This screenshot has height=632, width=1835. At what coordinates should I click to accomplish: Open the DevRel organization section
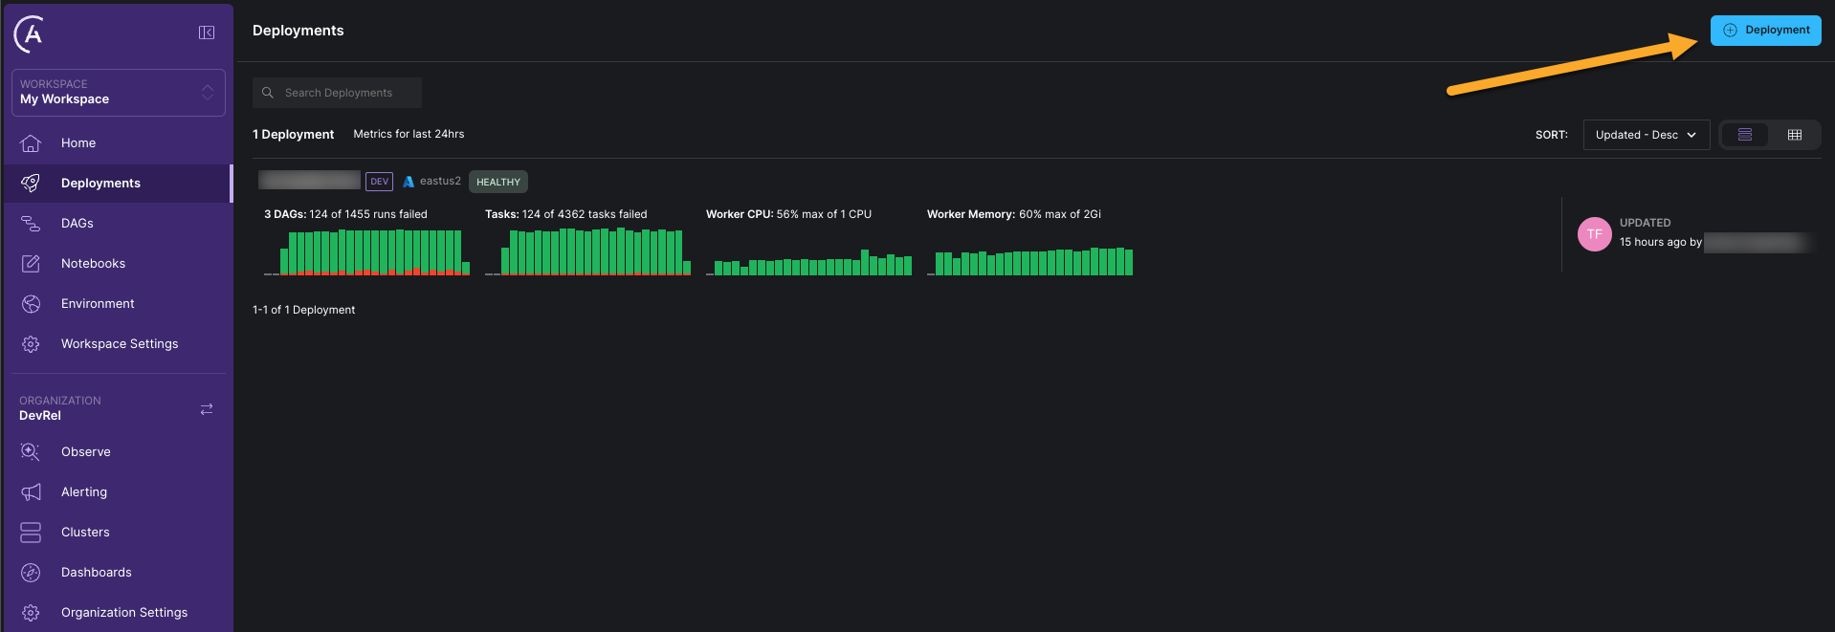(40, 416)
